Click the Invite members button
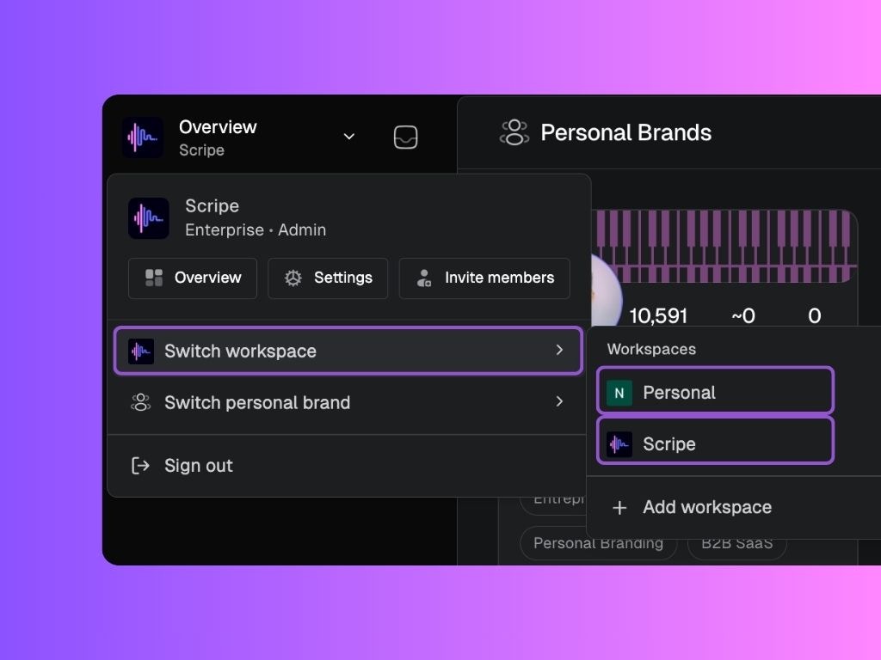This screenshot has height=660, width=881. tap(484, 278)
